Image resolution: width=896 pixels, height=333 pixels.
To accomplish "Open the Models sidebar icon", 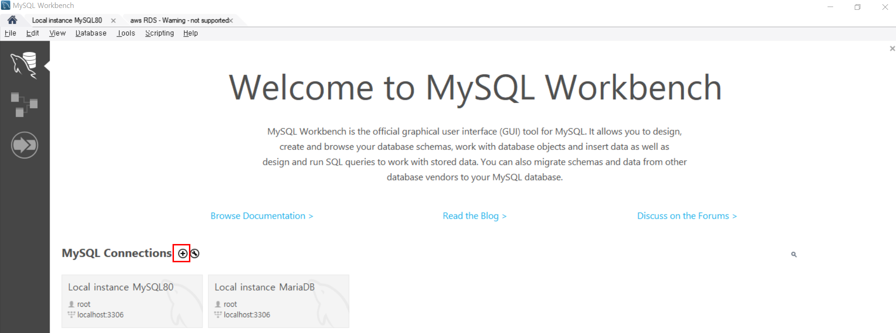I will point(24,104).
